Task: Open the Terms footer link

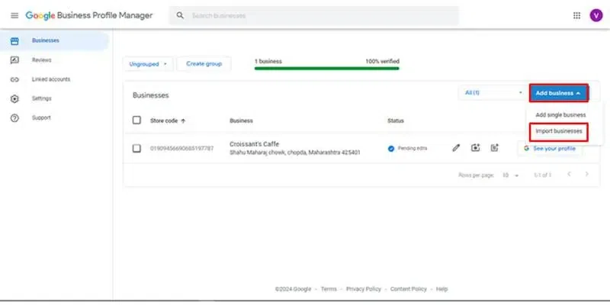Action: 329,289
